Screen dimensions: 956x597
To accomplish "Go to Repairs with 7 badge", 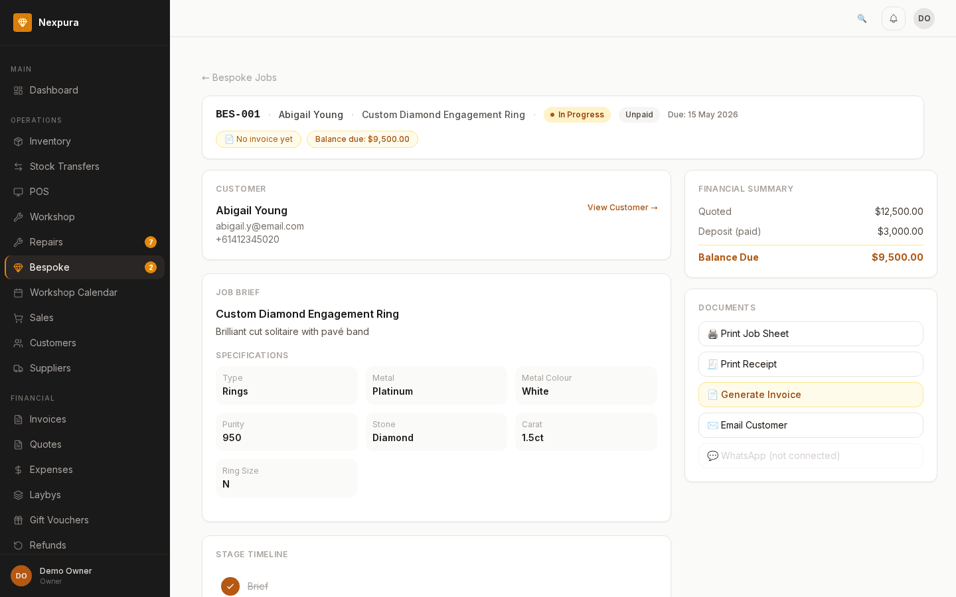I will pyautogui.click(x=46, y=242).
